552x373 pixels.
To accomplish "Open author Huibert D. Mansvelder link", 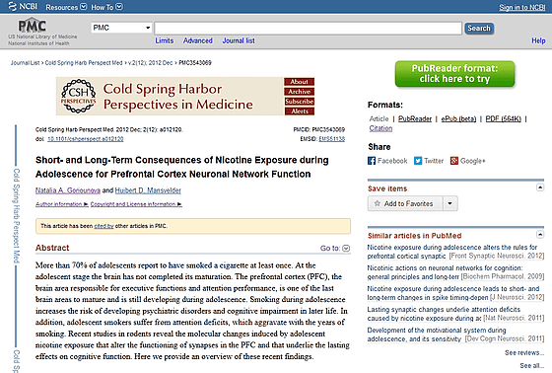I will (x=148, y=190).
